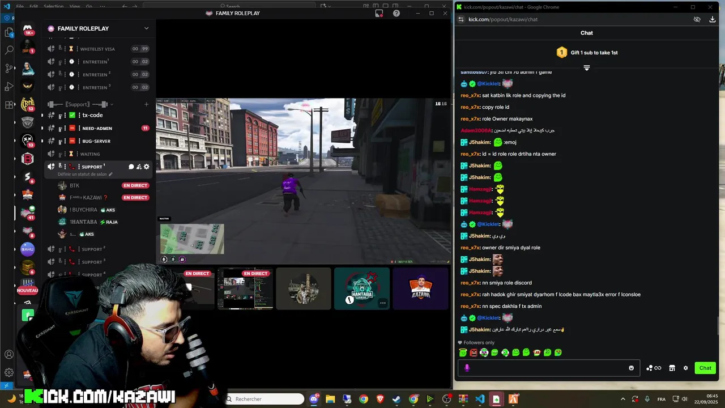Image resolution: width=725 pixels, height=408 pixels.
Task: Invite people to SUPPORT 1 channel
Action: 139,167
